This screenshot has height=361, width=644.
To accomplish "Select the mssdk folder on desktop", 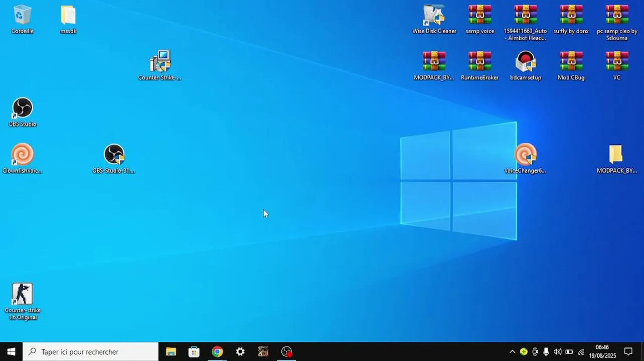I will tap(68, 20).
